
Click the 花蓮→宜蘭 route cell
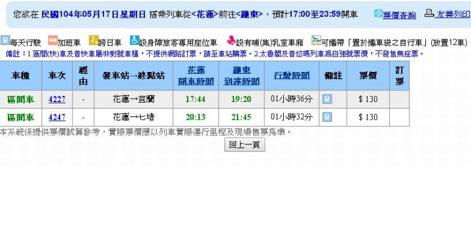point(133,99)
